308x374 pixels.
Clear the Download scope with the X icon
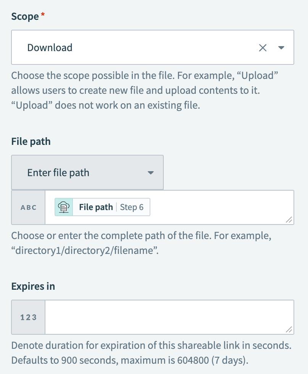click(263, 47)
